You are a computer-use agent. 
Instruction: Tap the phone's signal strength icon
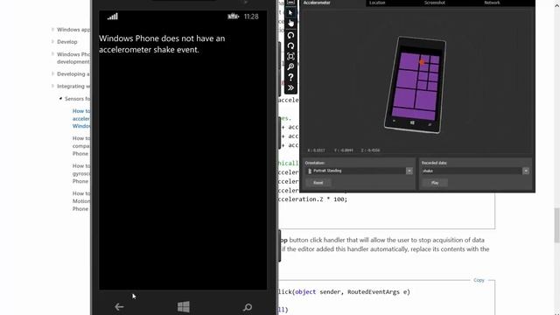pyautogui.click(x=113, y=17)
